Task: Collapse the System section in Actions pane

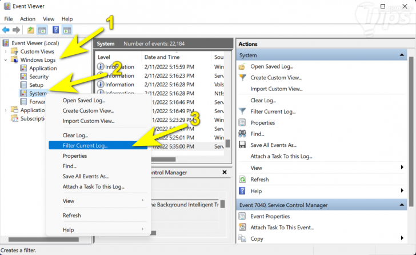Action: 402,55
